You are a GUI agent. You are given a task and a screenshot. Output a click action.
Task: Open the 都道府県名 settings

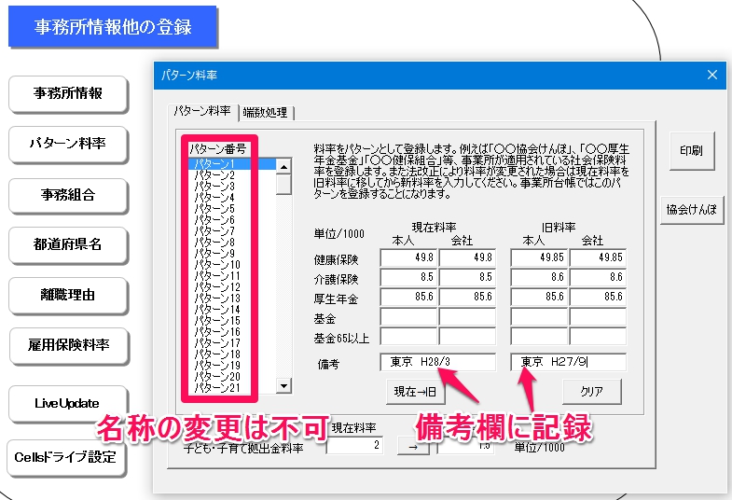[x=68, y=244]
